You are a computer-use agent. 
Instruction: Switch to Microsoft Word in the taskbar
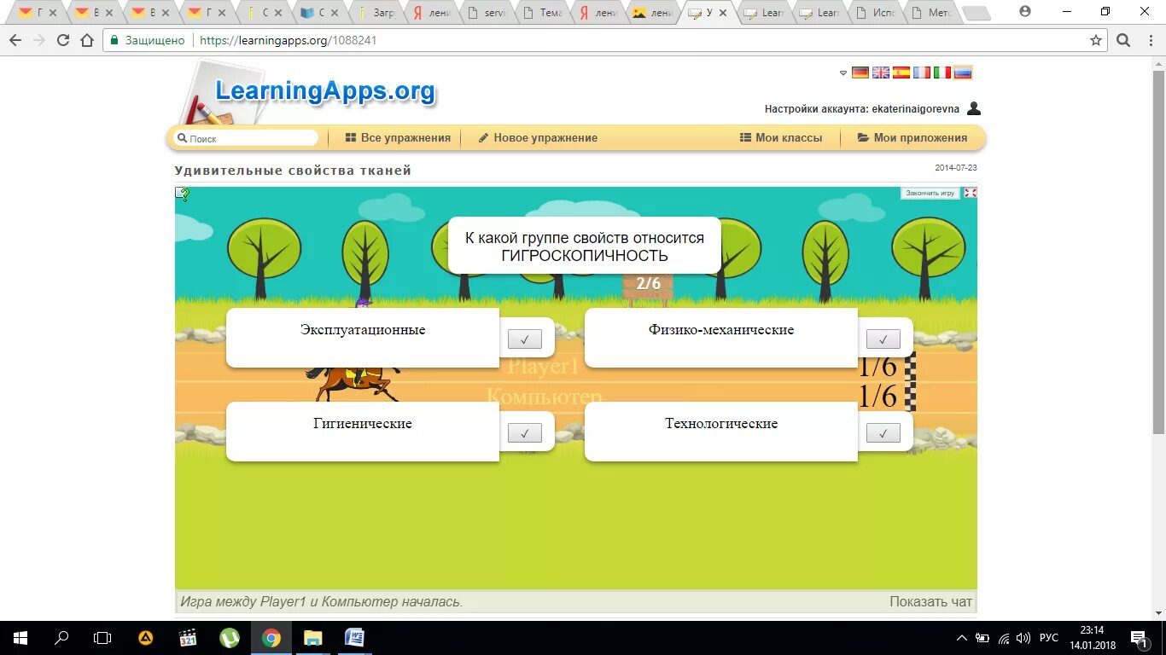click(x=355, y=638)
